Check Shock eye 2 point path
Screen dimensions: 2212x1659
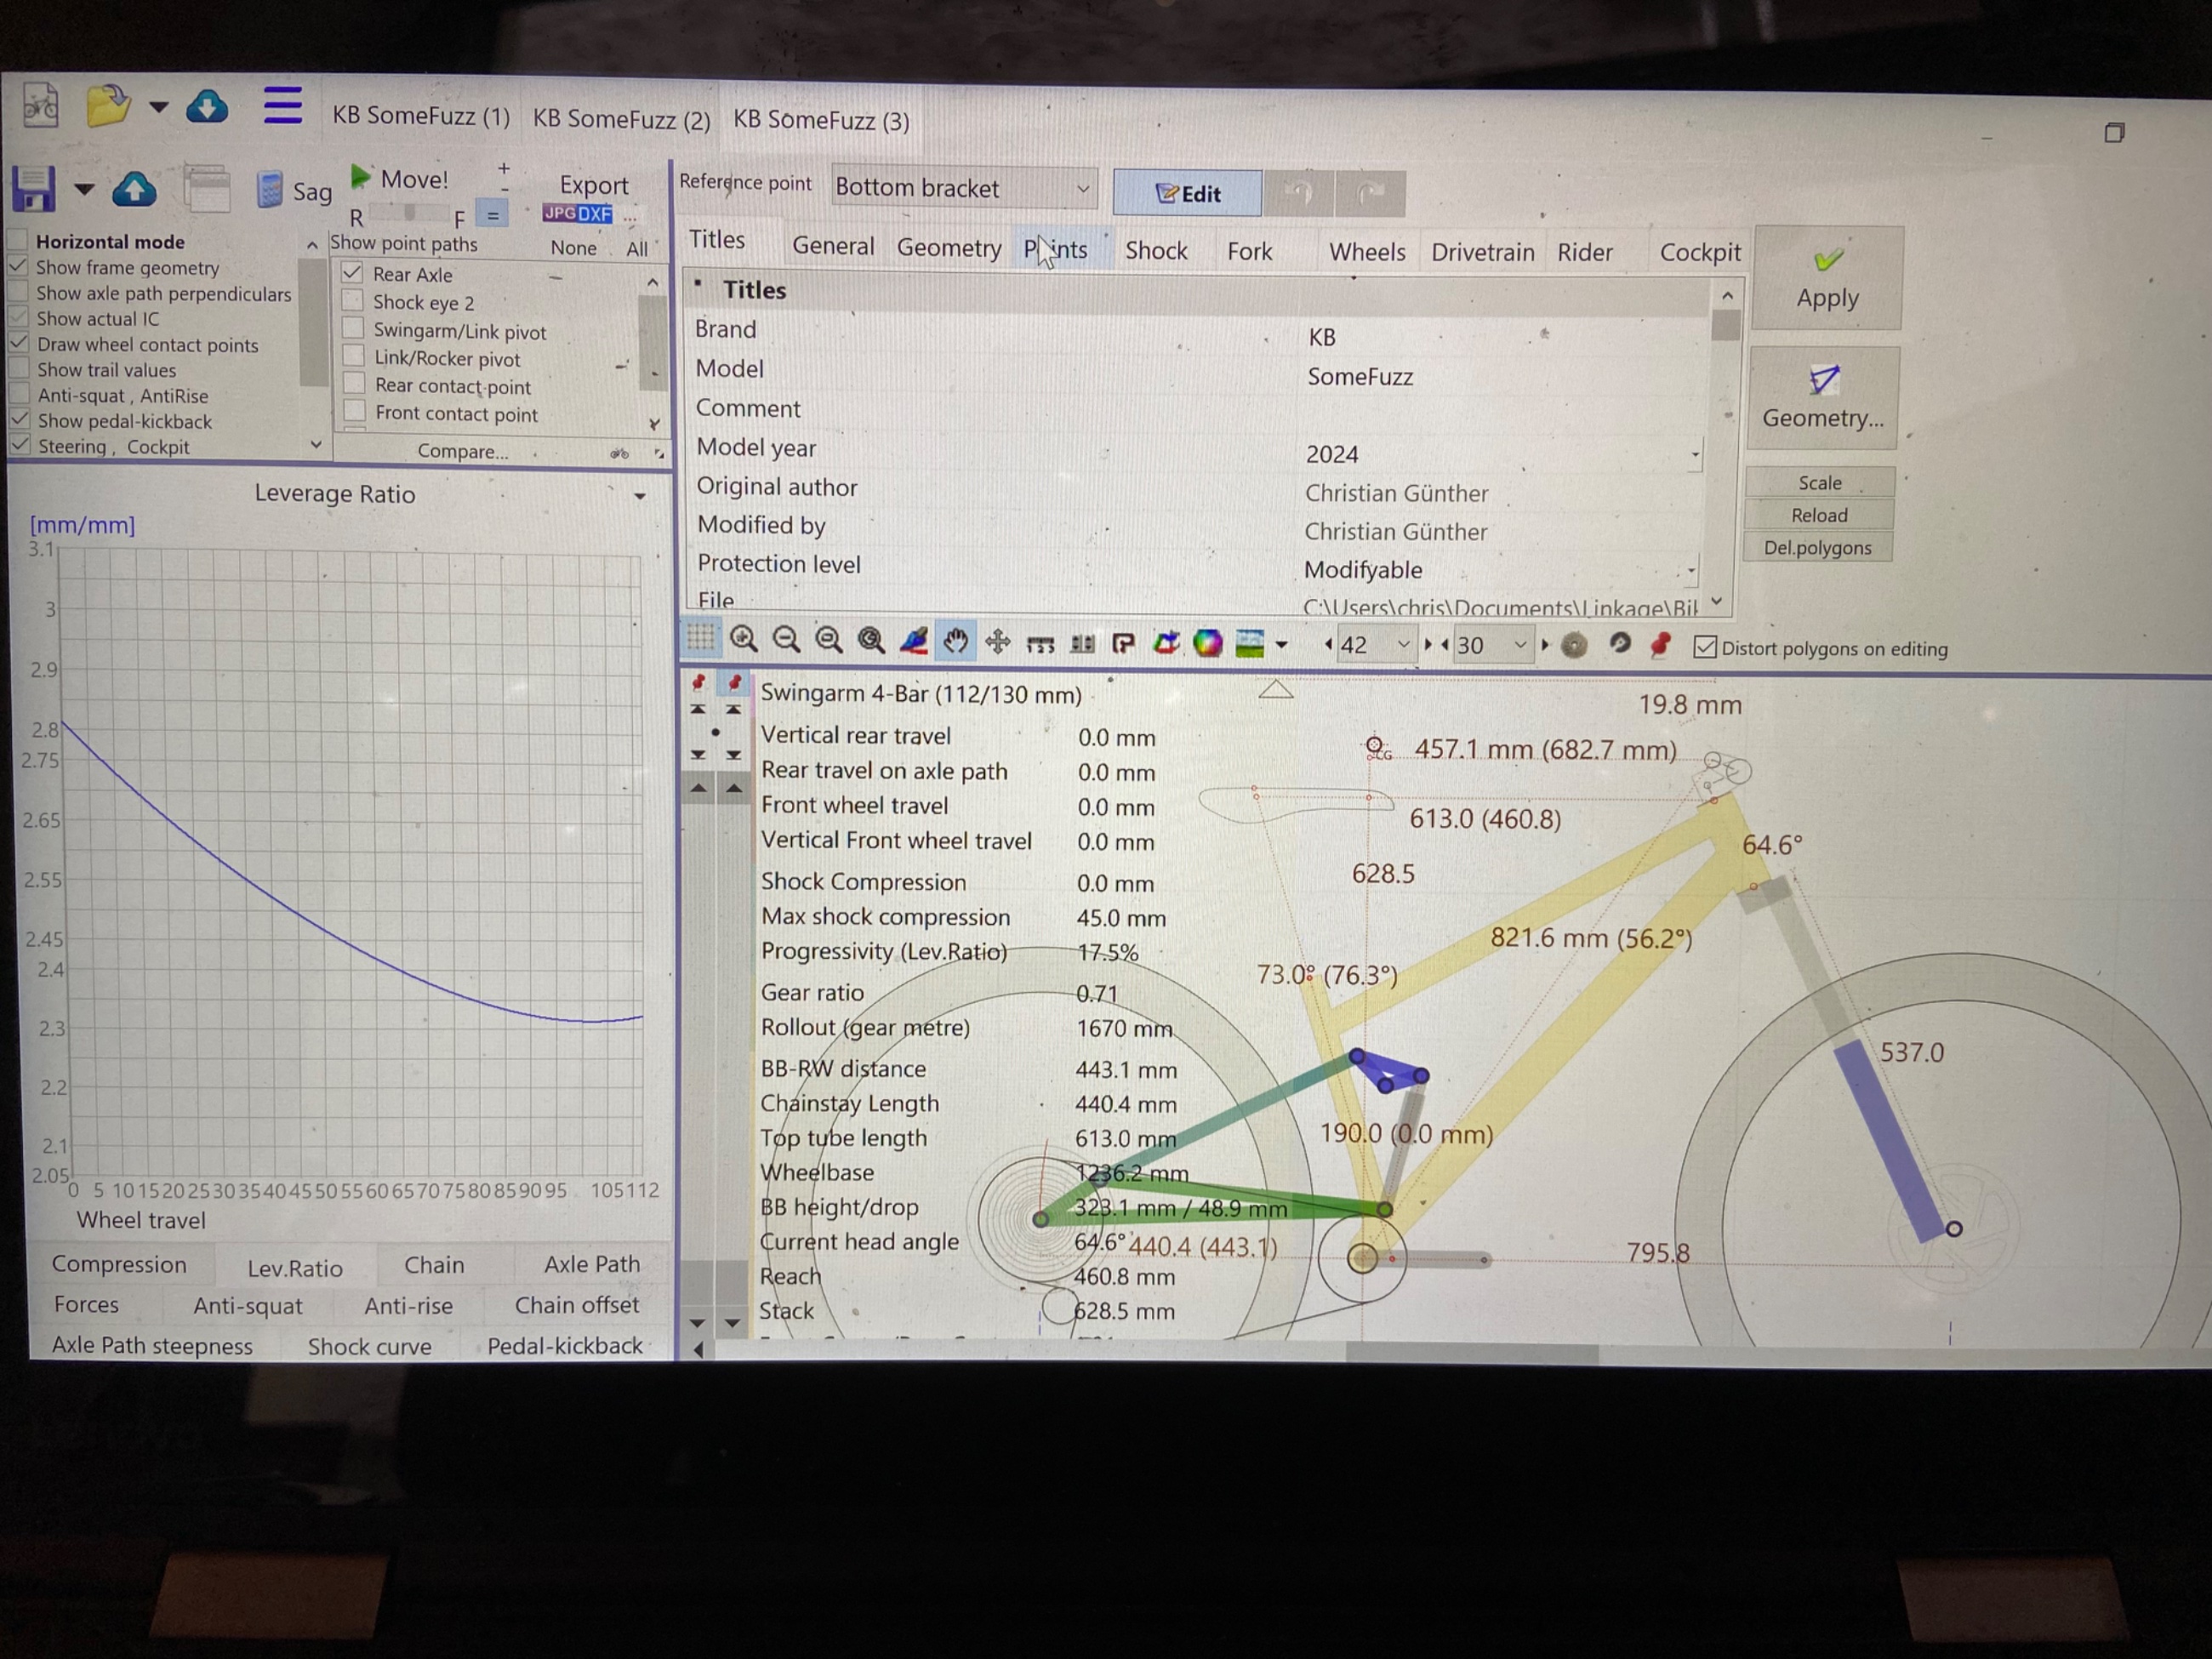[352, 300]
